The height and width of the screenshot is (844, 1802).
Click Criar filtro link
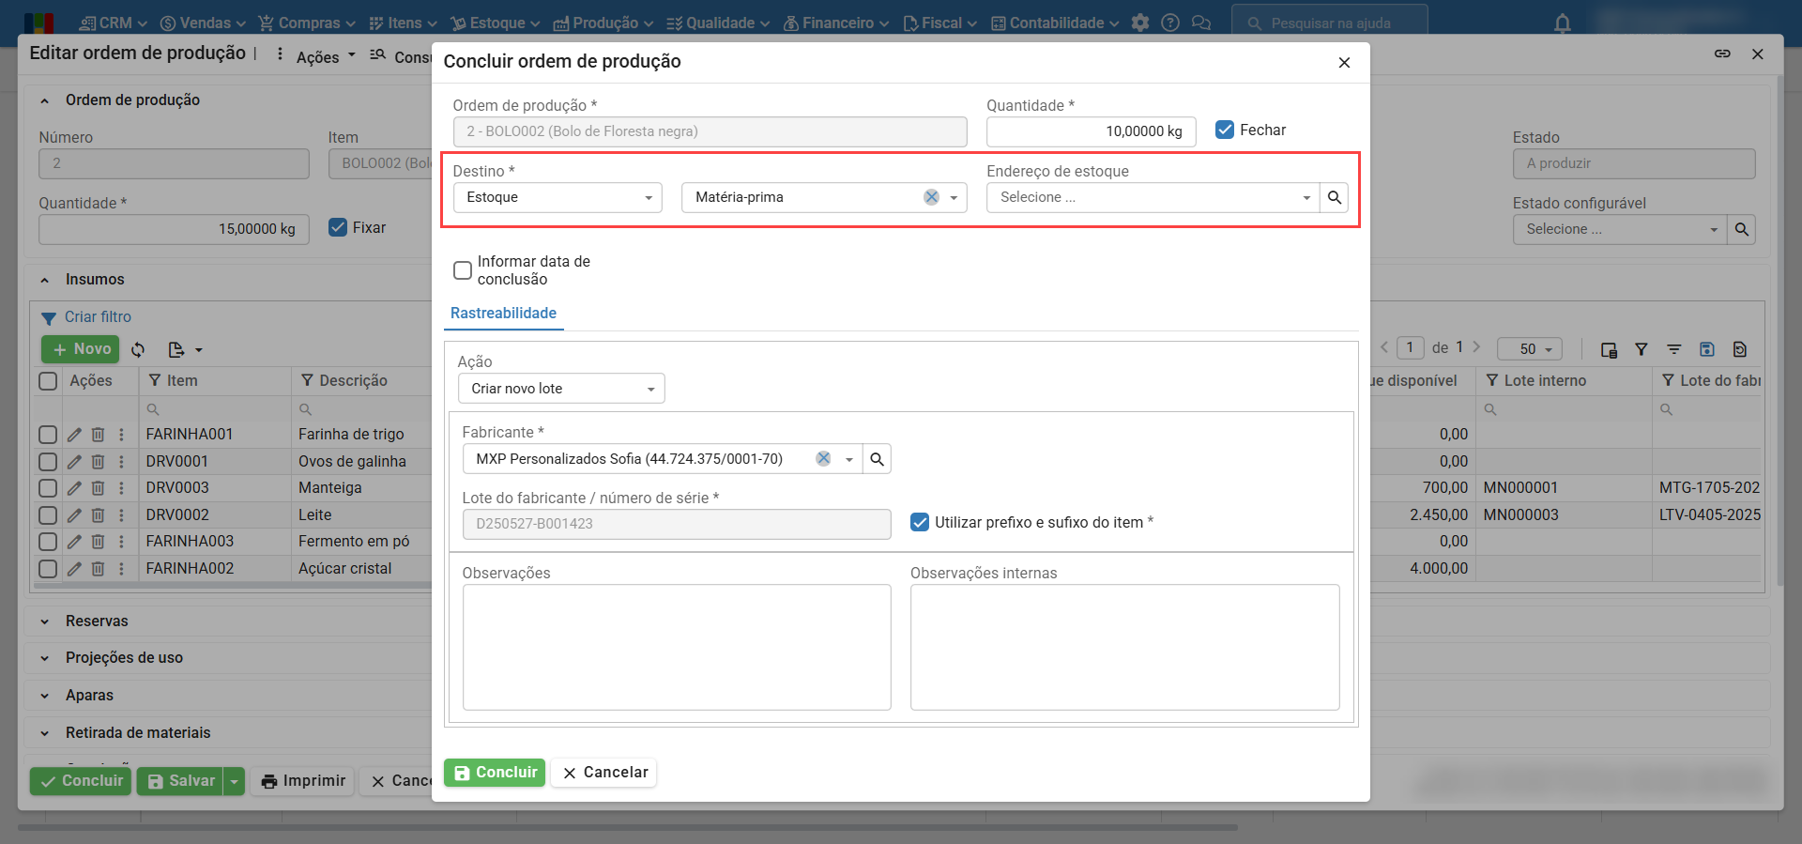[98, 317]
